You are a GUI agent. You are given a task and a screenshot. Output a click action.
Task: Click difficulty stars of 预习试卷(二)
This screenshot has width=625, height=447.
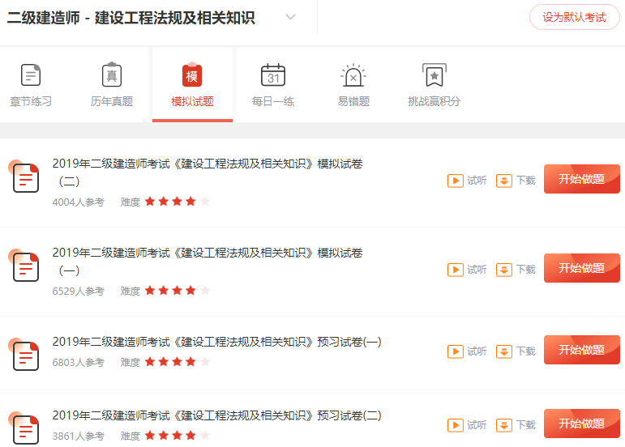click(x=178, y=436)
